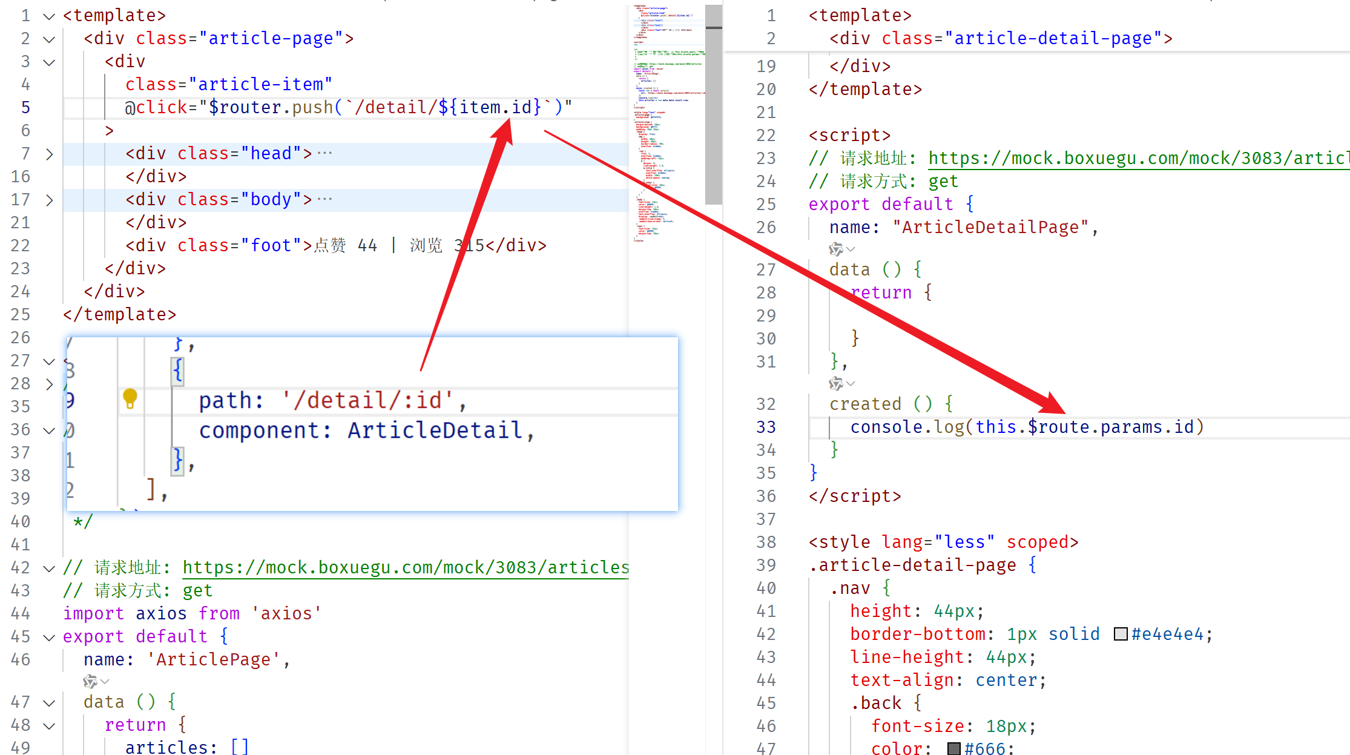Viewport: 1350px width, 755px height.
Task: Click the AI assistant icon below name: 'ArticlePage'
Action: 90,681
